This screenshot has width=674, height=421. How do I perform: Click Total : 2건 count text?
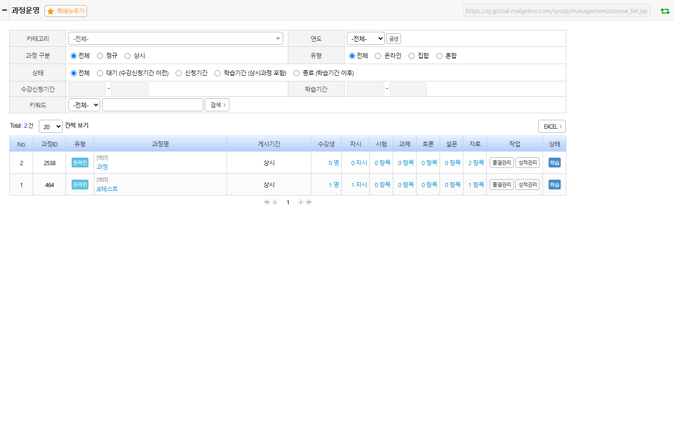pyautogui.click(x=22, y=125)
